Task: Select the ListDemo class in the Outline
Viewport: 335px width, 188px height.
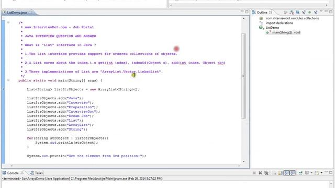Action: [272, 28]
